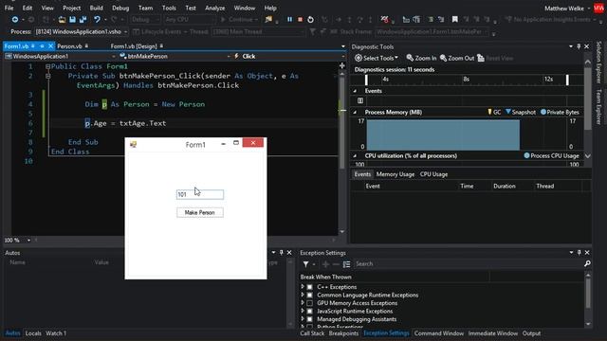Switch to Person.vb tab
The height and width of the screenshot is (341, 607).
point(69,46)
